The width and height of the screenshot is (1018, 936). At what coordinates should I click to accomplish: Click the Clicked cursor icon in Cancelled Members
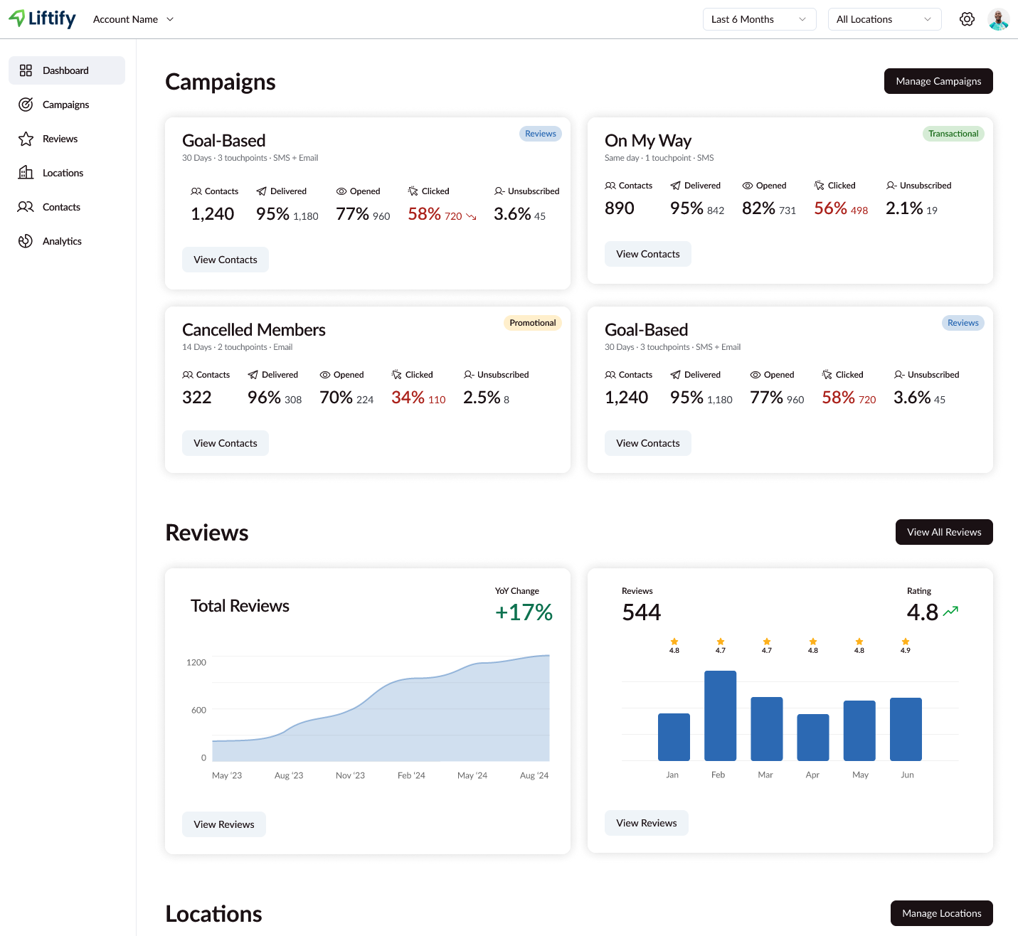pyautogui.click(x=396, y=375)
